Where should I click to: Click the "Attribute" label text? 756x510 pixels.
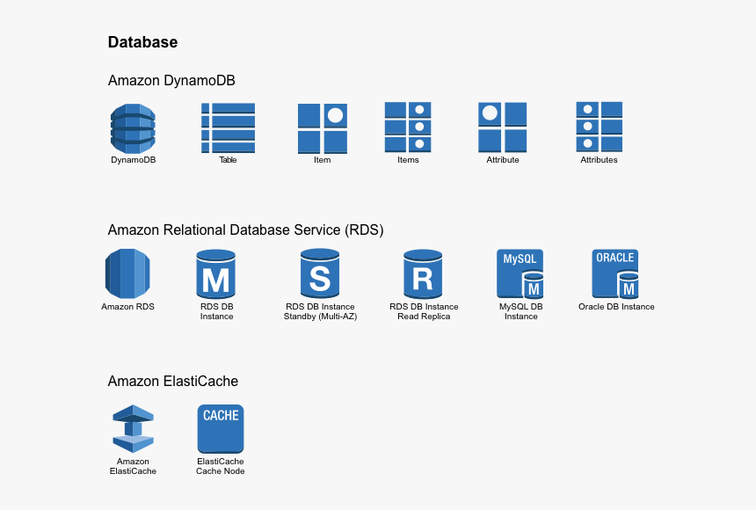coord(503,160)
